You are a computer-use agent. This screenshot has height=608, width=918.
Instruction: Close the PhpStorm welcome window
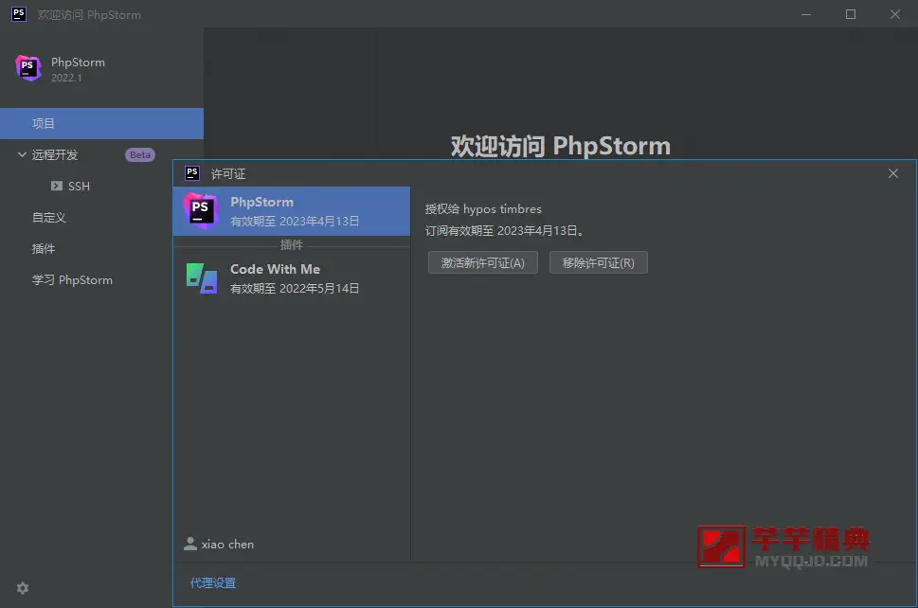point(895,14)
